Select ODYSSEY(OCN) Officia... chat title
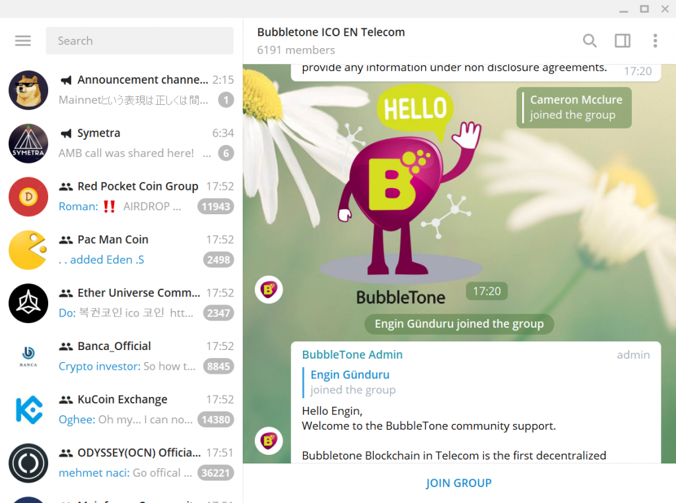This screenshot has width=676, height=503. click(139, 453)
